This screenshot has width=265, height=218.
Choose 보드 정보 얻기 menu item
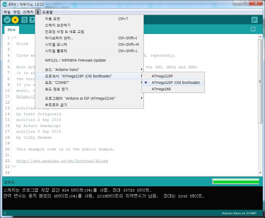pos(89,89)
